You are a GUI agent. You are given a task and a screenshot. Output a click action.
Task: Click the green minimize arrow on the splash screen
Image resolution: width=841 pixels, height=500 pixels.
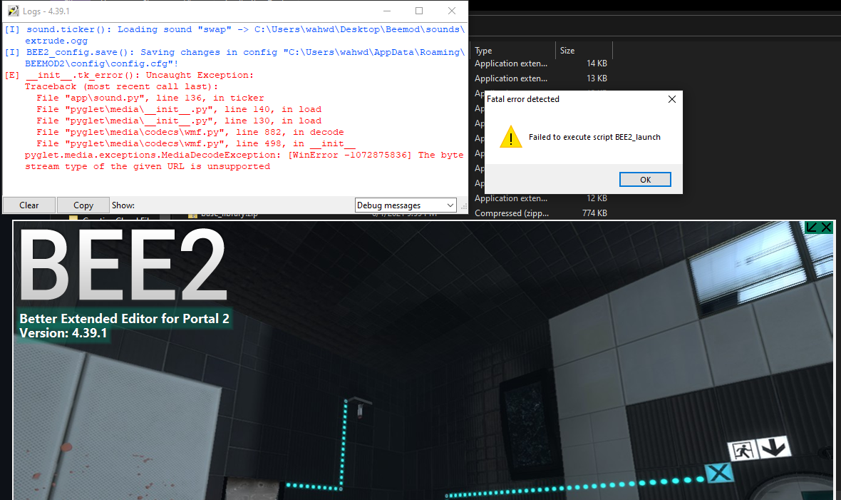[812, 227]
